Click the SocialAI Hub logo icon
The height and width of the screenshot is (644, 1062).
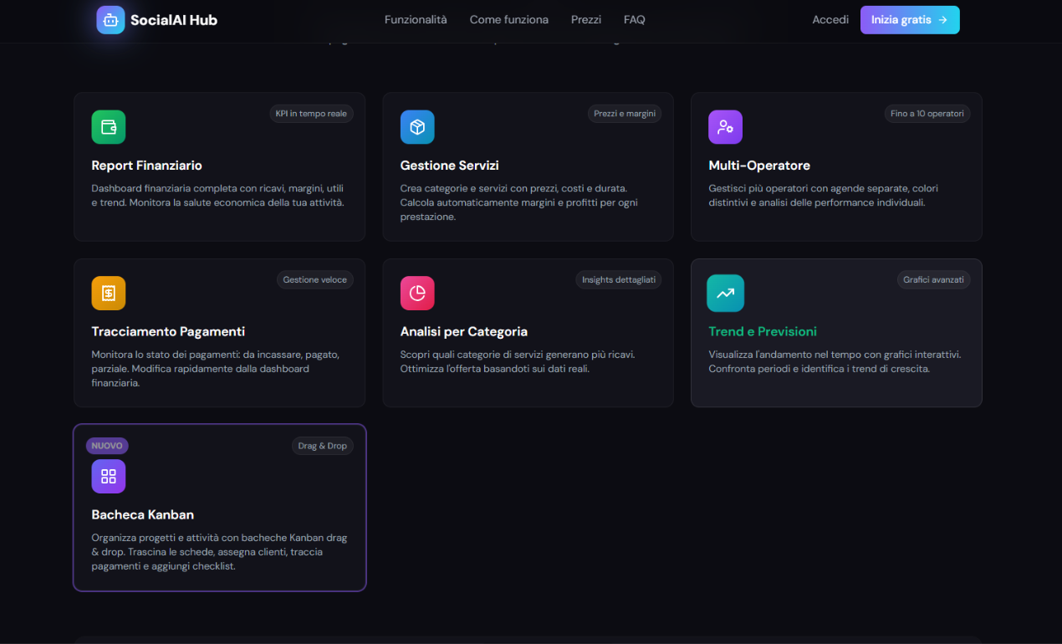(110, 19)
